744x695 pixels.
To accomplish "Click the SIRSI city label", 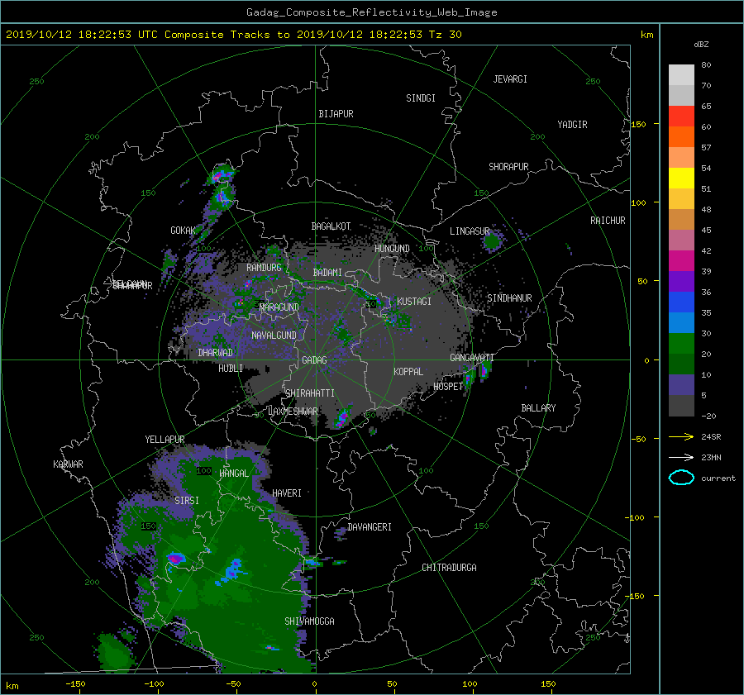I will tap(187, 501).
